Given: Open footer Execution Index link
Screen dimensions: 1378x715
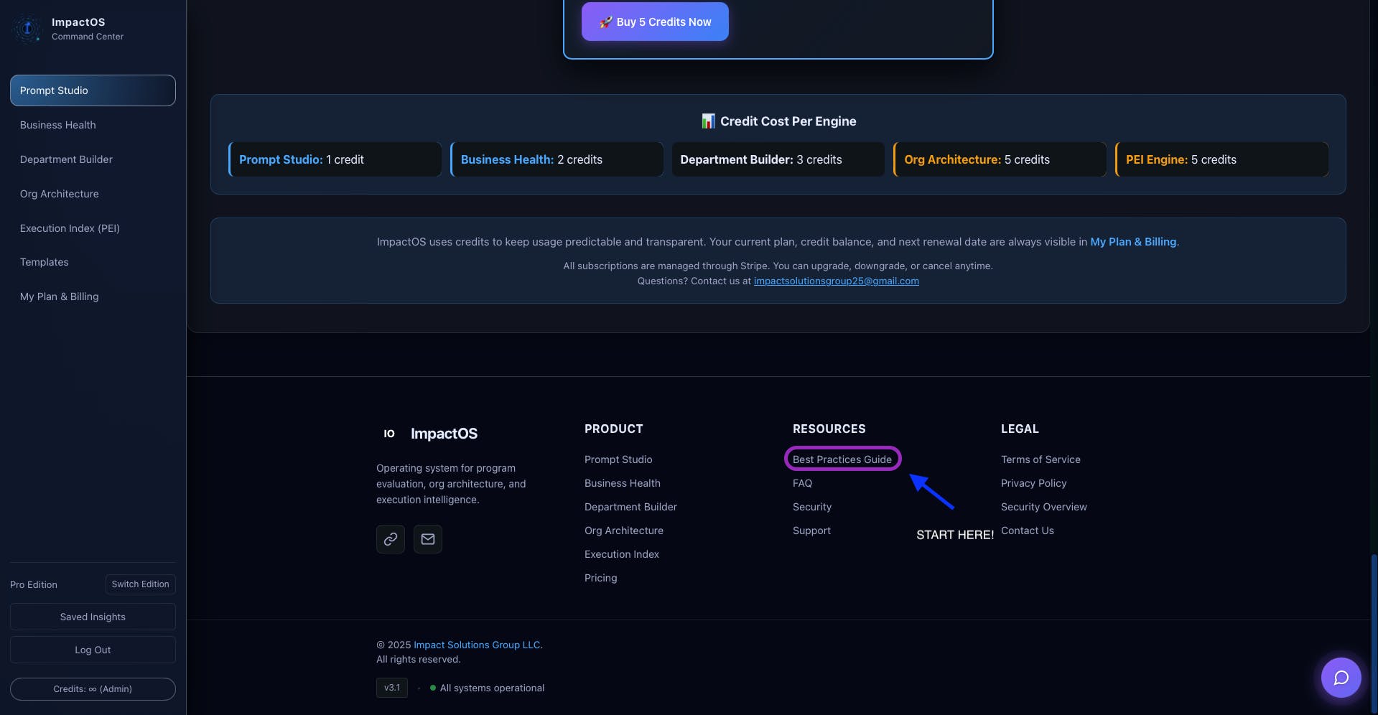Looking at the screenshot, I should coord(622,554).
